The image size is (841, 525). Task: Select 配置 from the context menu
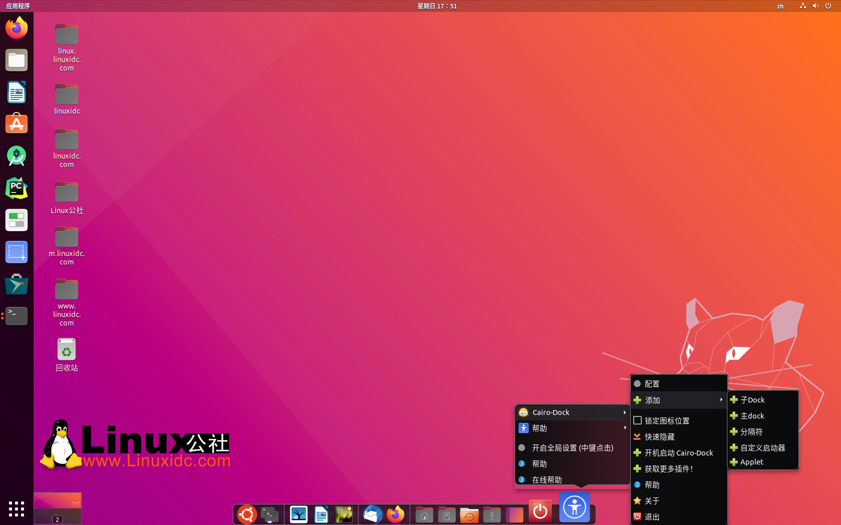(x=652, y=383)
